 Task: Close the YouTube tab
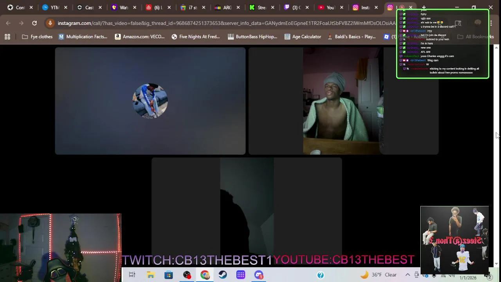(x=342, y=7)
